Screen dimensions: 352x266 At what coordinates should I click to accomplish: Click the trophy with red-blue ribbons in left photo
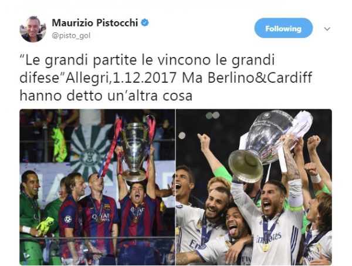click(134, 150)
